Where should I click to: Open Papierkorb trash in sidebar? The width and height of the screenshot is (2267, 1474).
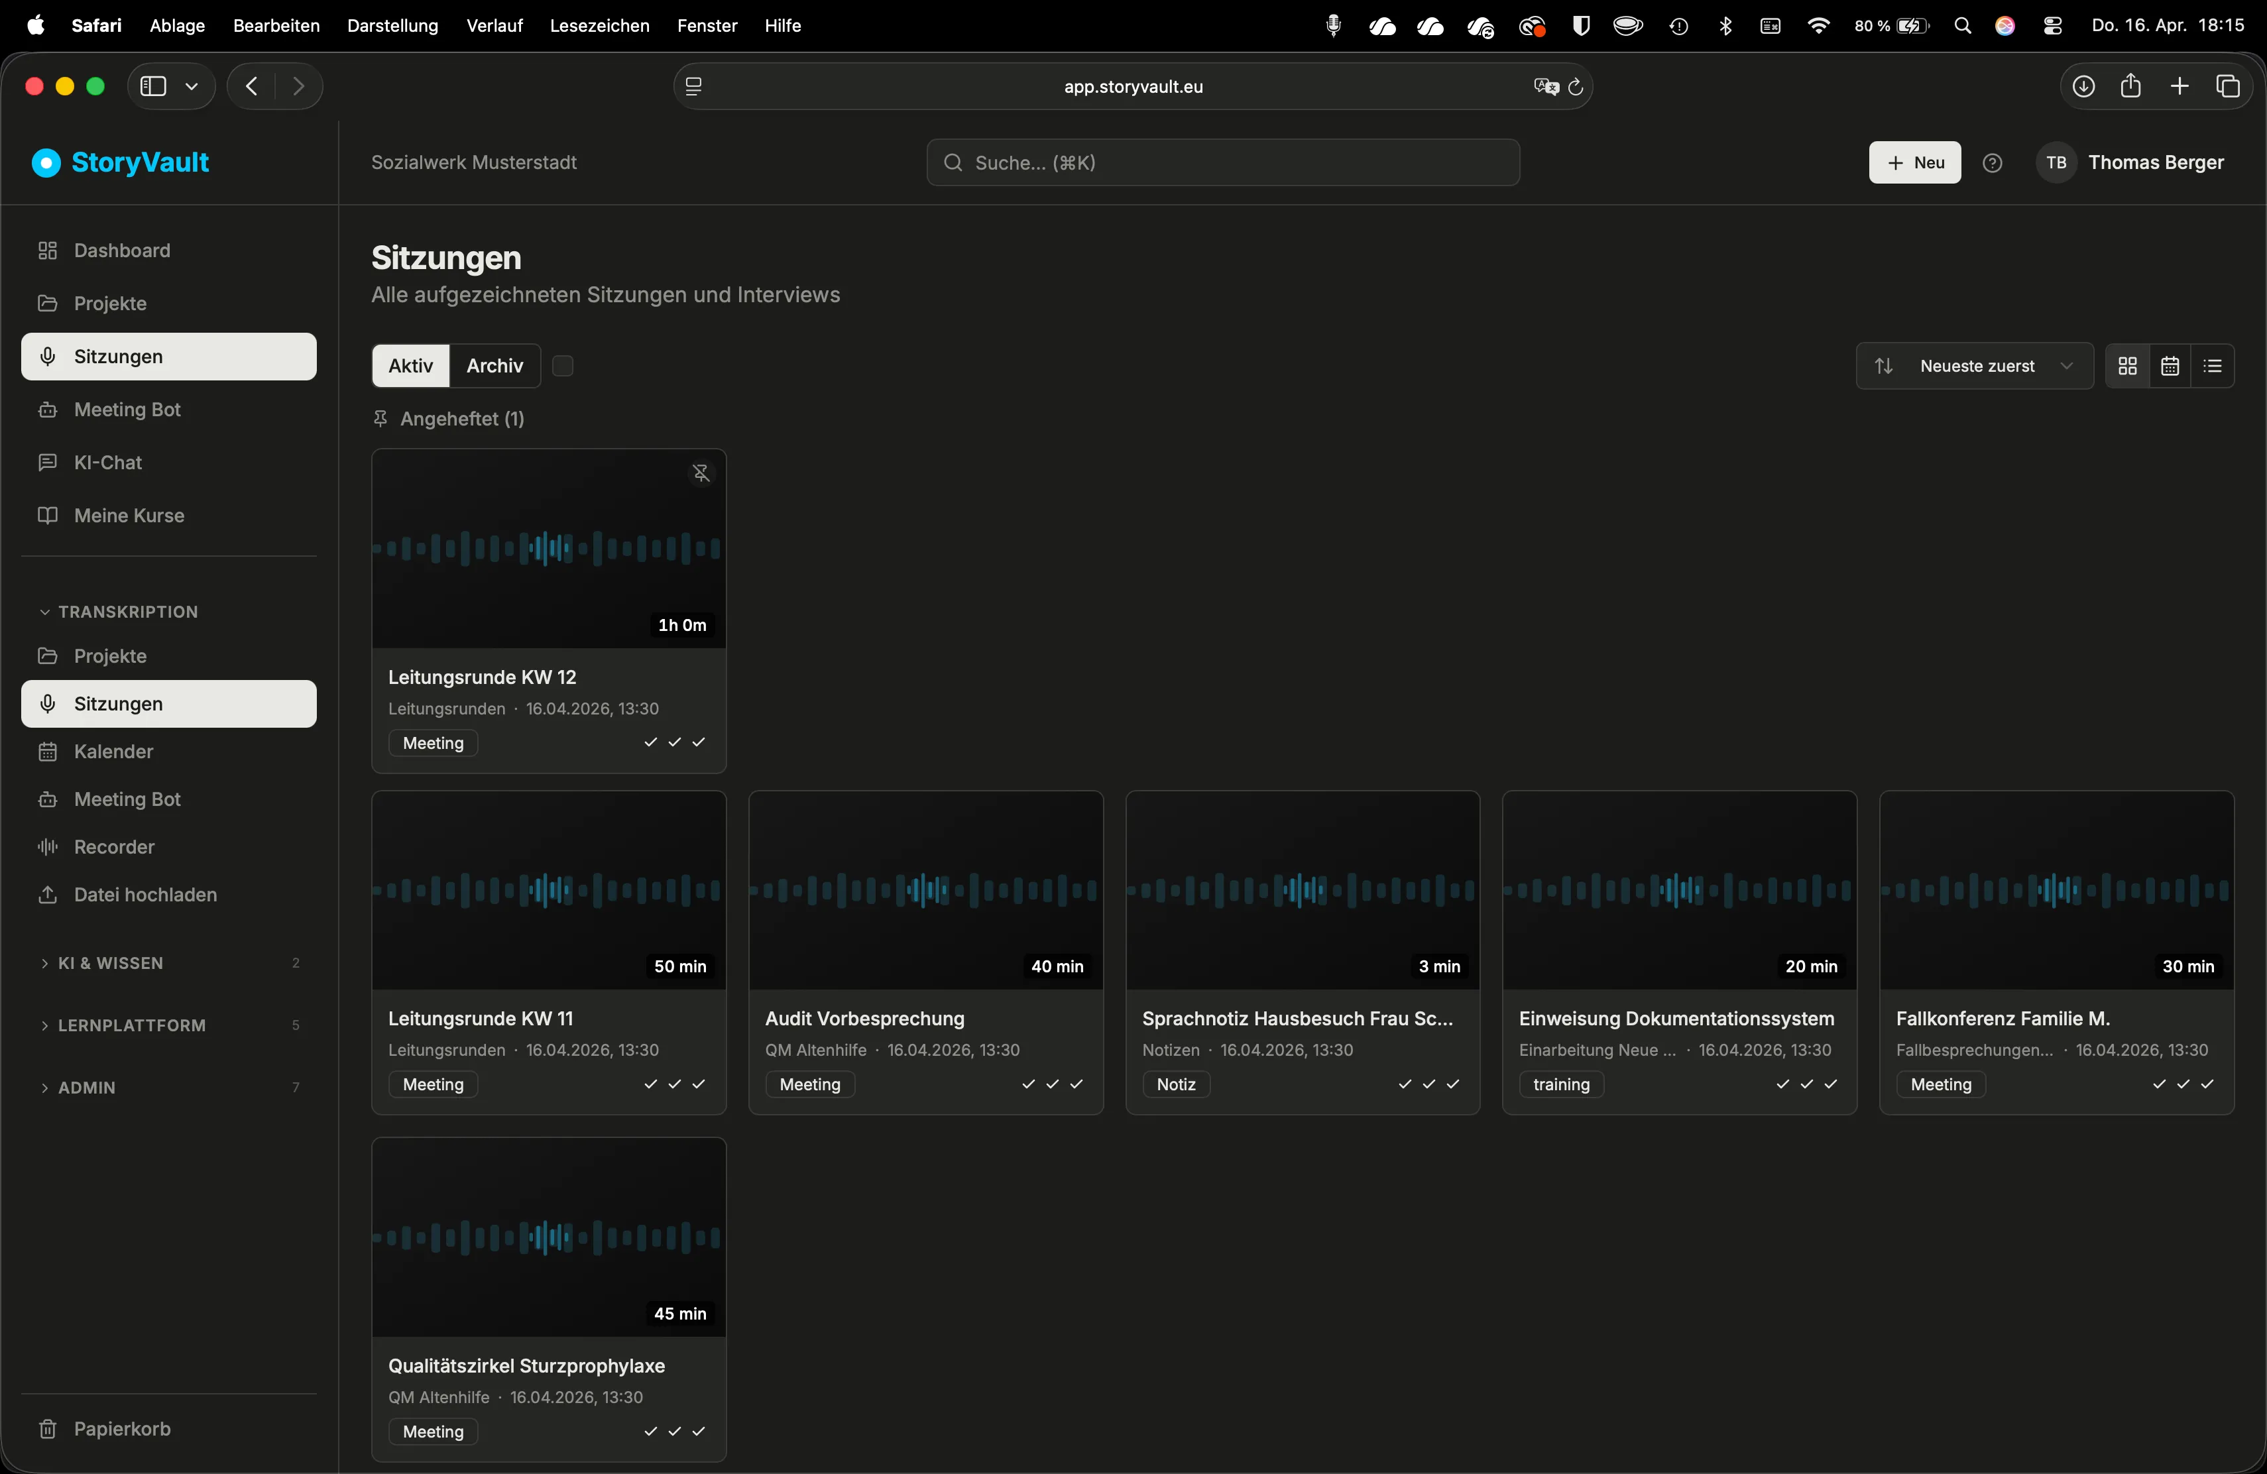coord(168,1429)
